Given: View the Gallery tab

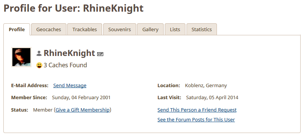Looking at the screenshot, I should click(x=150, y=29).
